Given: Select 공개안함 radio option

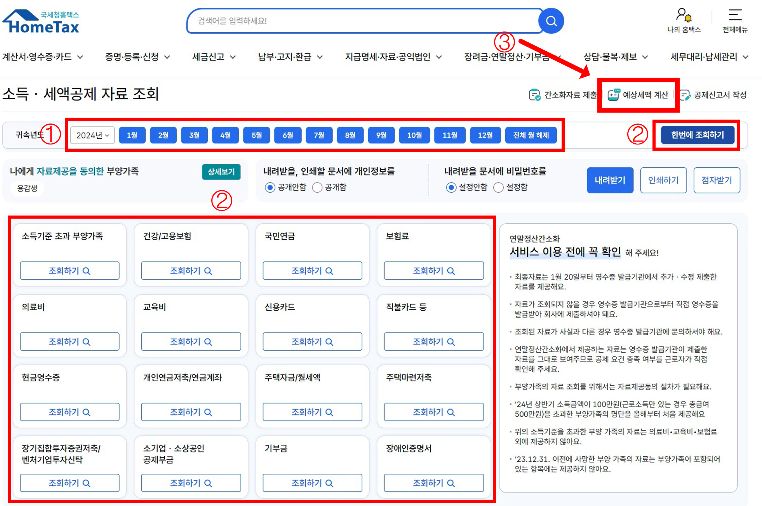Looking at the screenshot, I should point(270,188).
